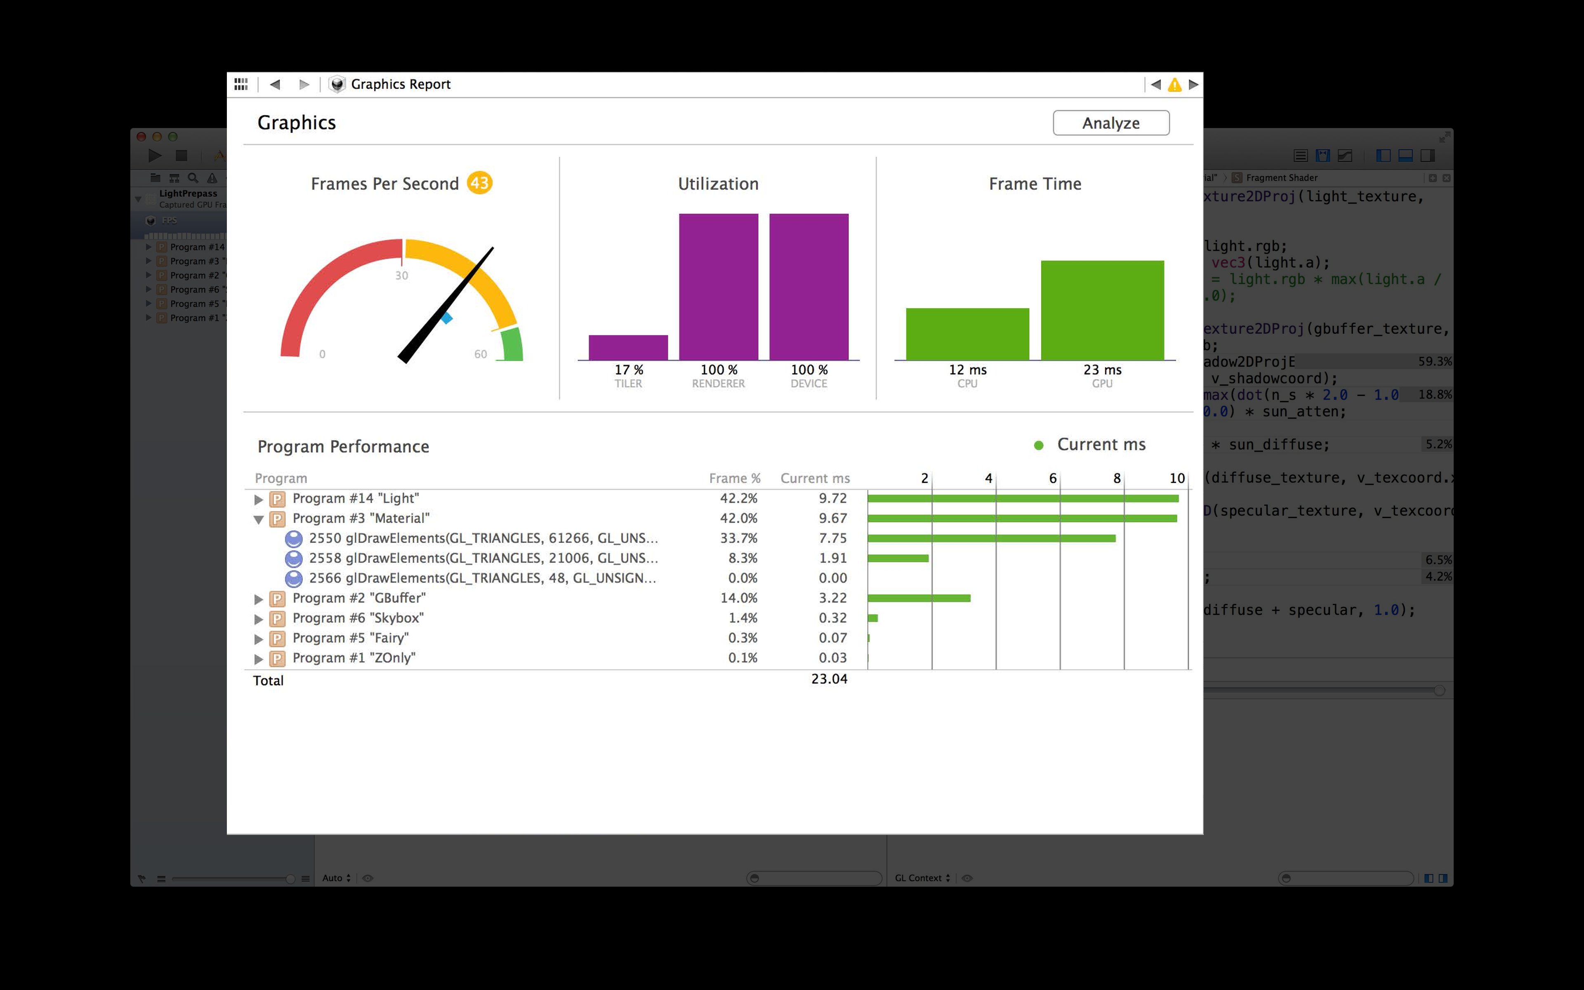Toggle the left navigator panel
Image resolution: width=1584 pixels, height=990 pixels.
(x=1383, y=156)
